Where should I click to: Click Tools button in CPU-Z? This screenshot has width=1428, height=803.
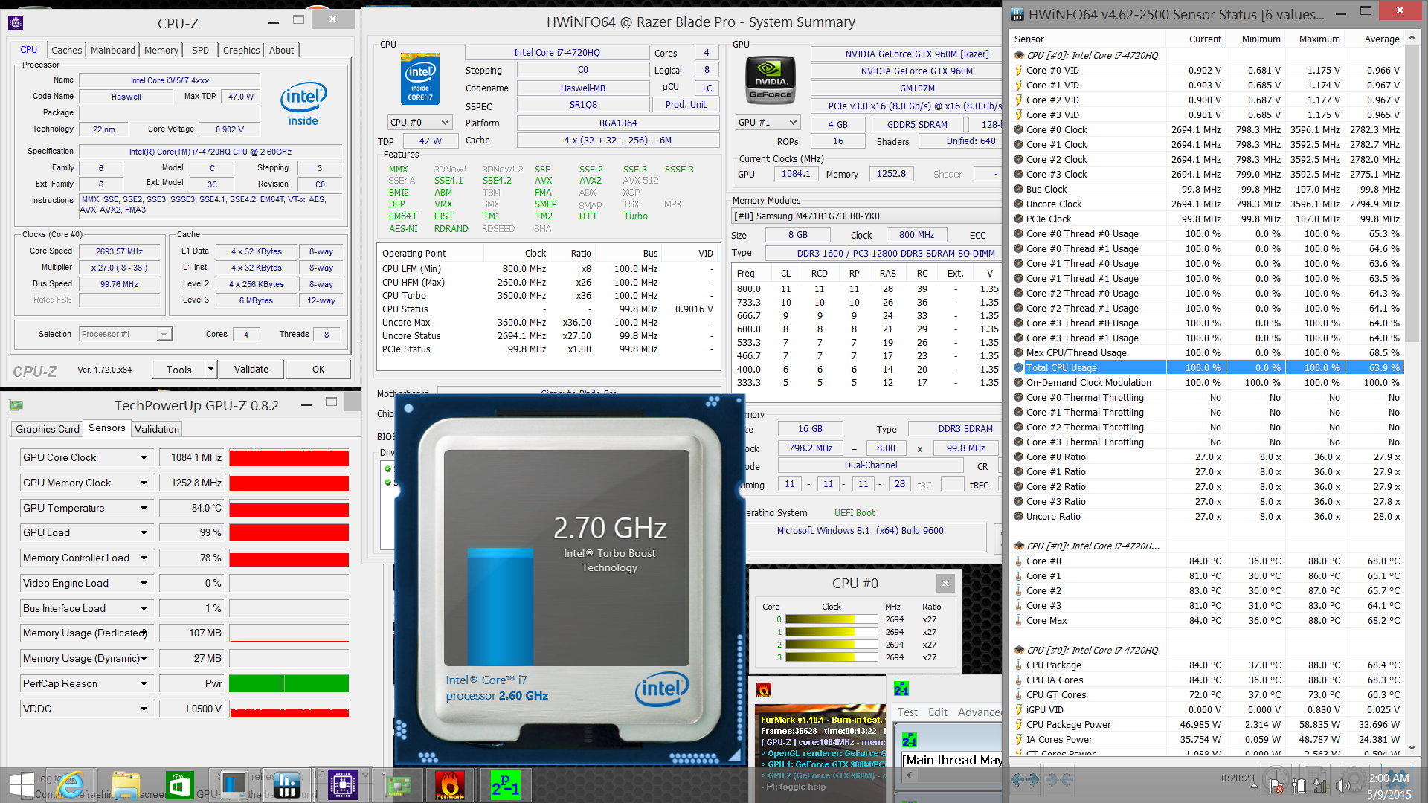tap(178, 370)
